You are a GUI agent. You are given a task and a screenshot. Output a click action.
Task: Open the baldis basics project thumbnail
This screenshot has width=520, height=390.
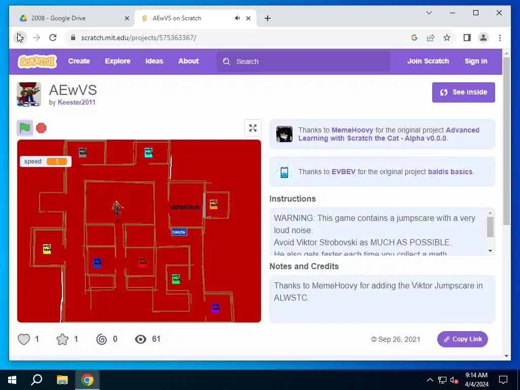(x=284, y=172)
